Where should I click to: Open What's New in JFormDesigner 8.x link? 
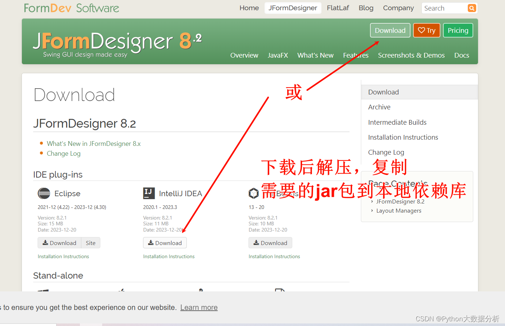point(94,144)
